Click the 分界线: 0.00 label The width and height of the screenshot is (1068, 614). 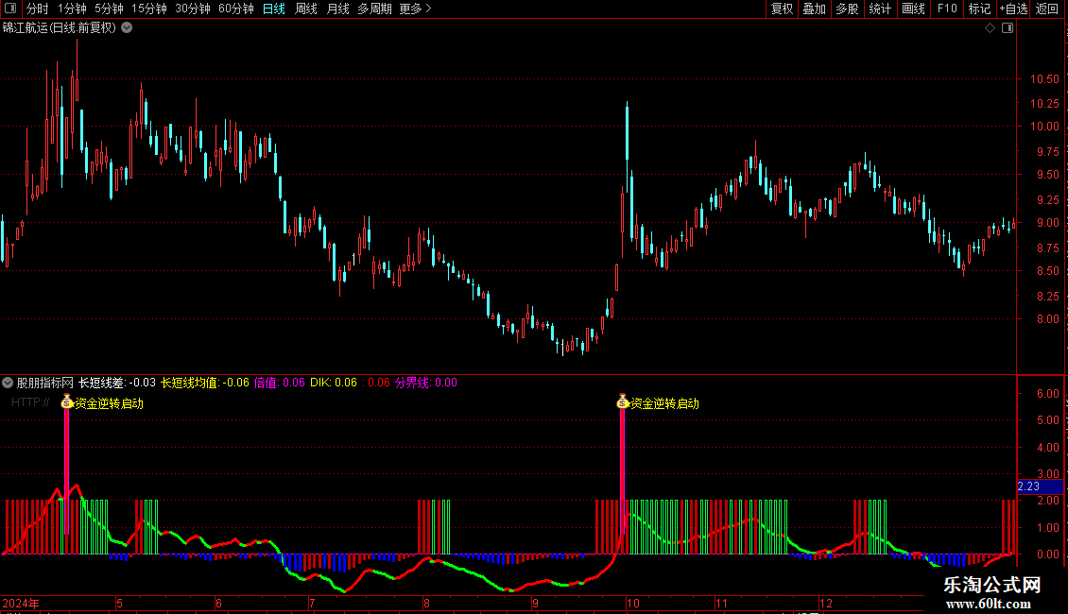(x=425, y=383)
